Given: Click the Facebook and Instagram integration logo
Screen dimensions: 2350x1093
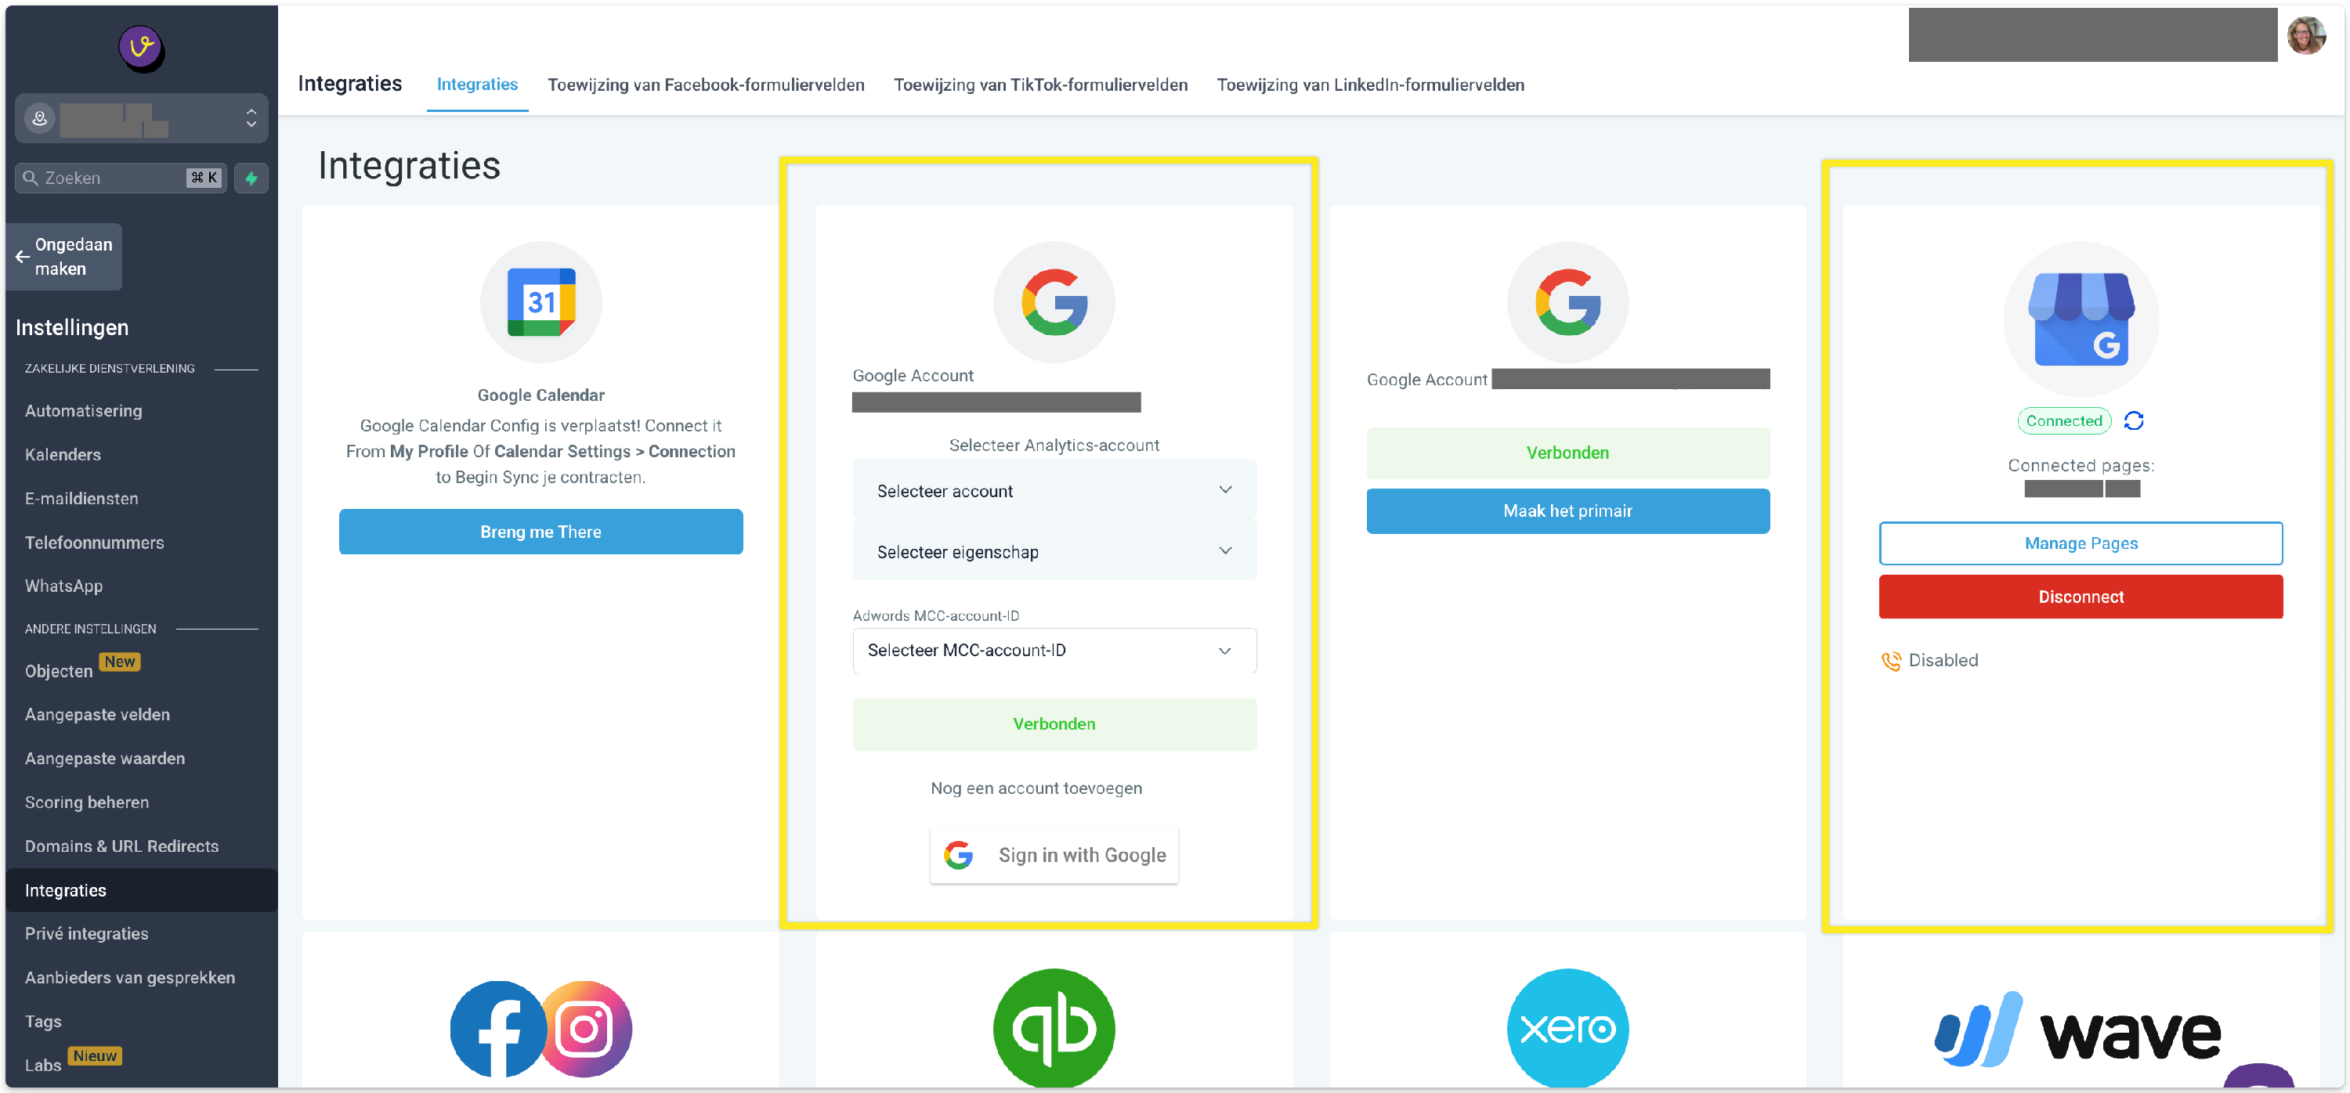Looking at the screenshot, I should click(540, 1028).
